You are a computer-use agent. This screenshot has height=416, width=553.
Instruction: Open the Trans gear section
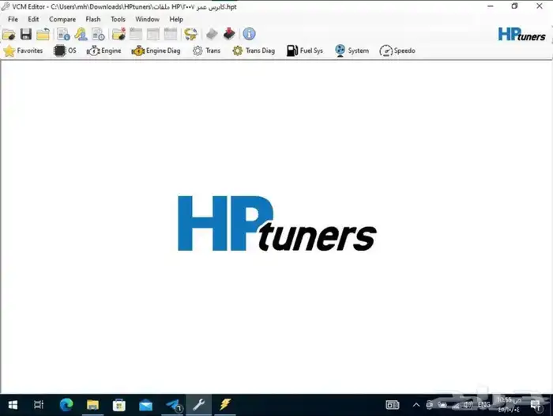click(x=206, y=51)
